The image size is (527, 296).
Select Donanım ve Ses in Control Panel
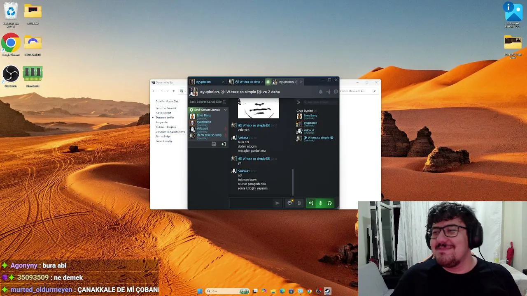(x=165, y=118)
